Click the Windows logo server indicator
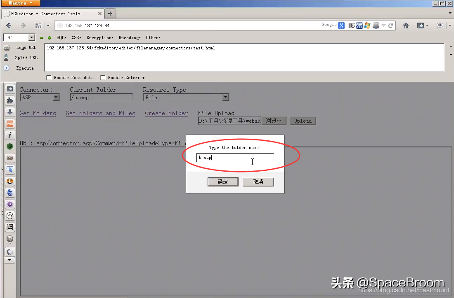This screenshot has height=298, width=454. 367,26
